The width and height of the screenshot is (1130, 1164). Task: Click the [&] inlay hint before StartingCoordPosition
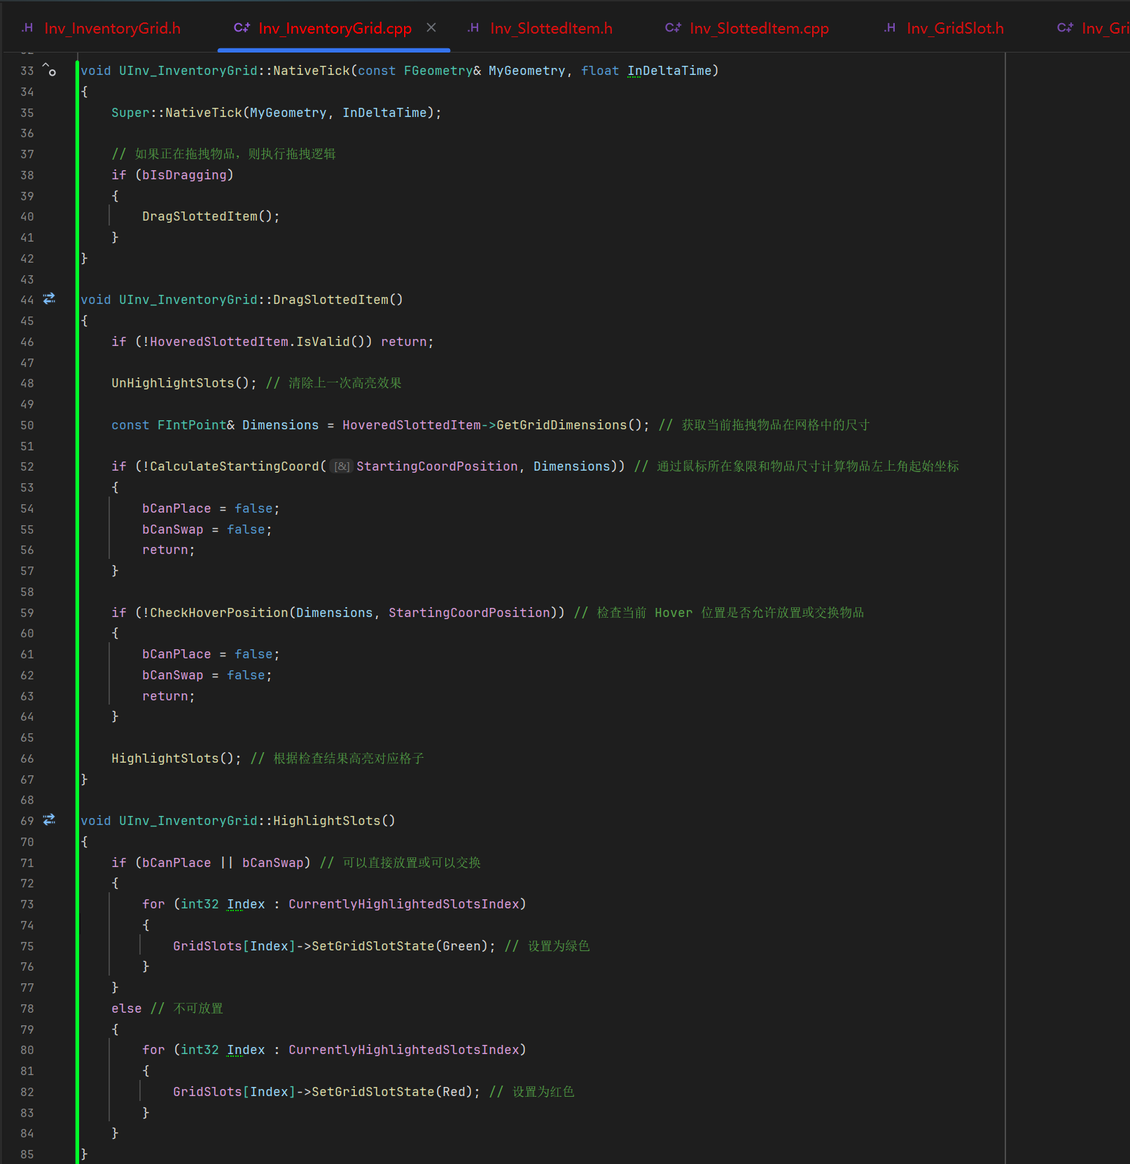tap(342, 466)
